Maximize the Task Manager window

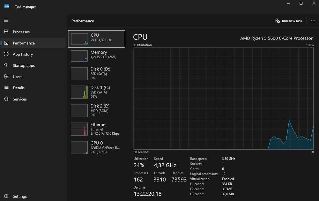pyautogui.click(x=301, y=4)
